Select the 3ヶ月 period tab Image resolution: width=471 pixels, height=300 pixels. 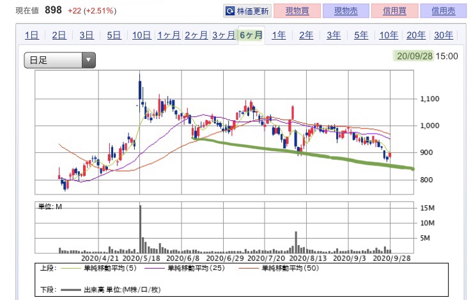pyautogui.click(x=224, y=35)
